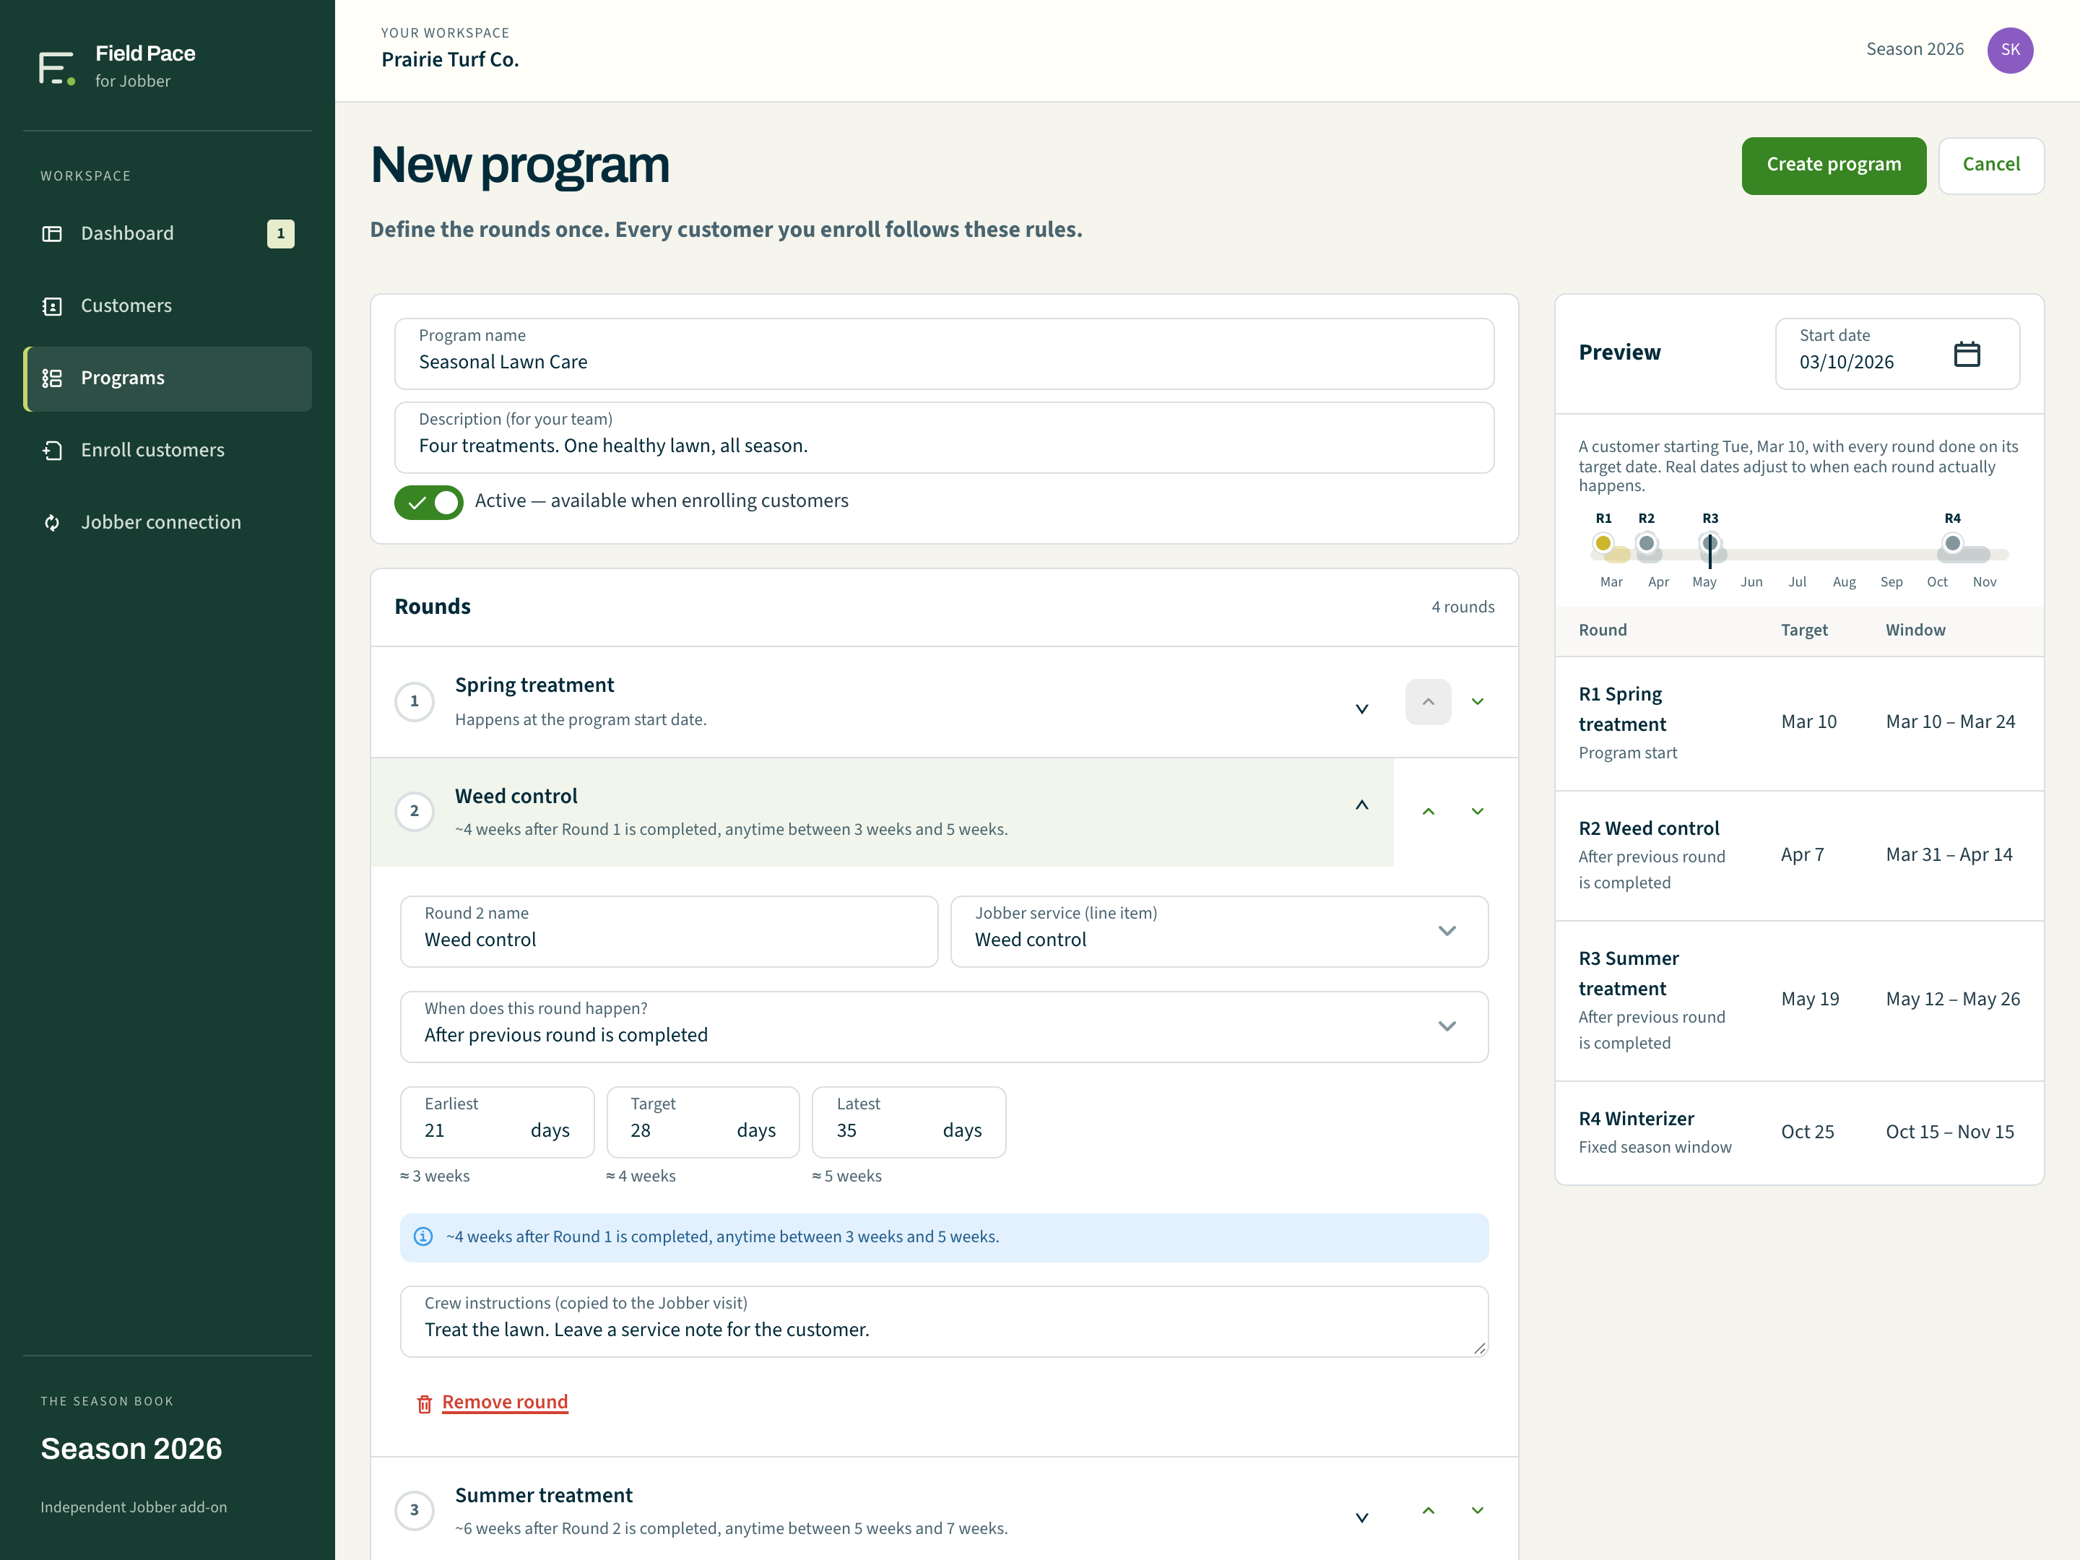Click the Dashboard sidebar icon
This screenshot has width=2080, height=1560.
tap(53, 233)
